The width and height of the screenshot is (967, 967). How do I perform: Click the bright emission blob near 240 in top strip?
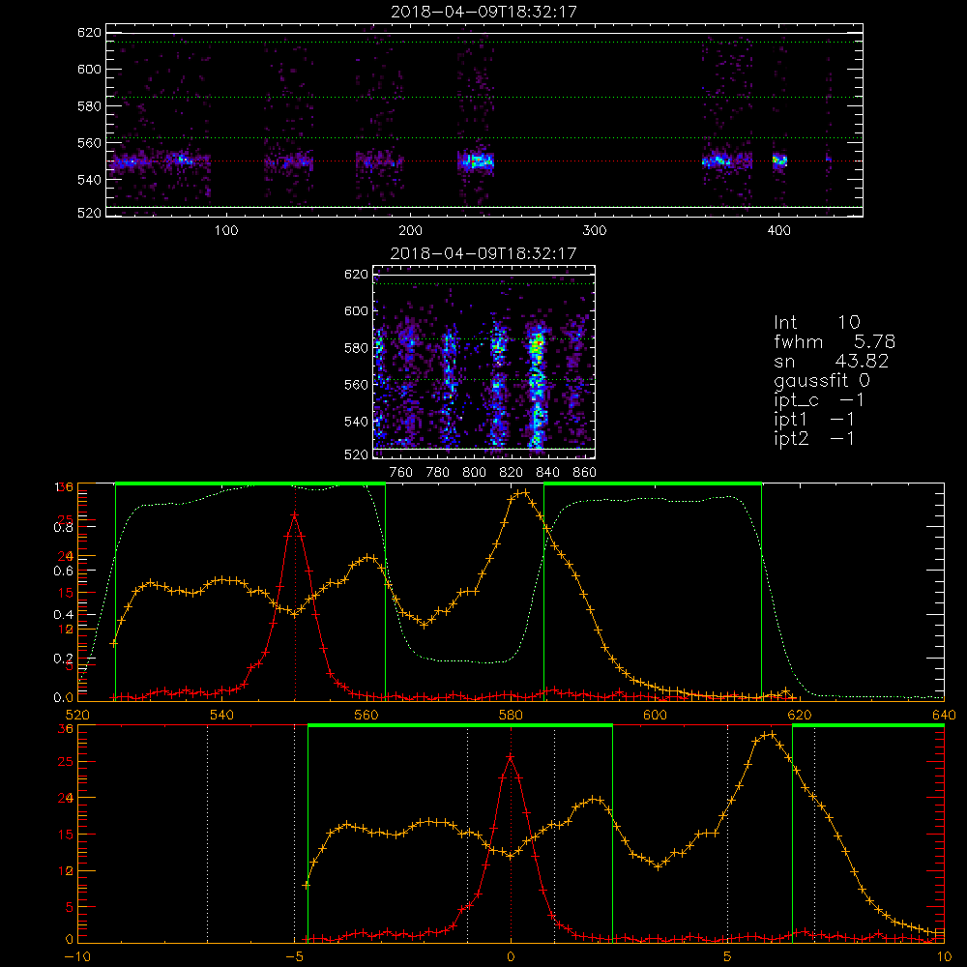pyautogui.click(x=477, y=162)
